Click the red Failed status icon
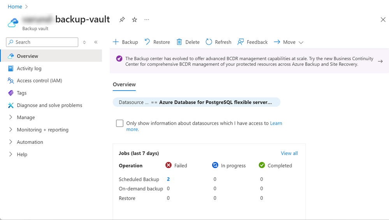389x220 pixels. point(169,165)
